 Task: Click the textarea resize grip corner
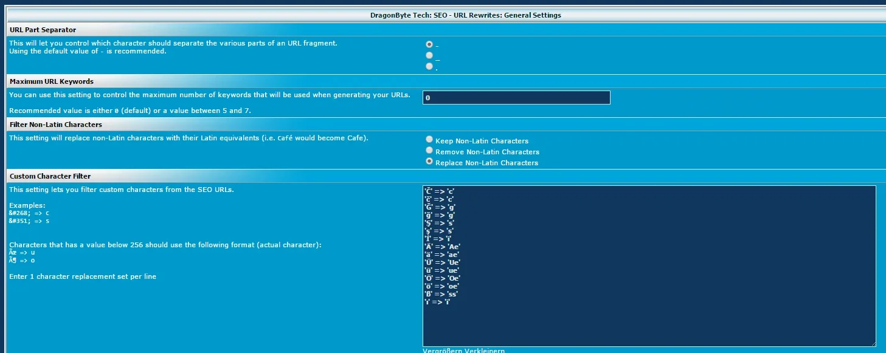coord(873,343)
